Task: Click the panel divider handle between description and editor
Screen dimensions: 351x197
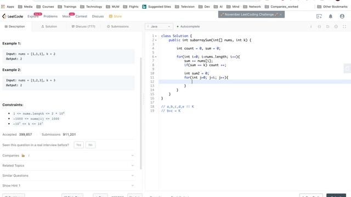Action: [144, 99]
